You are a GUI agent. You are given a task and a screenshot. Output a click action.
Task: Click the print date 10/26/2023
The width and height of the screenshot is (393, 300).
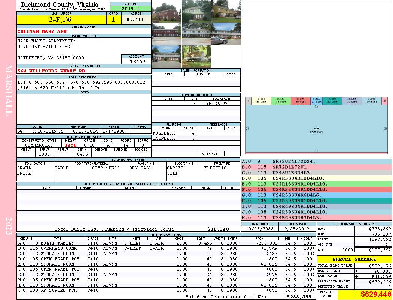260,229
